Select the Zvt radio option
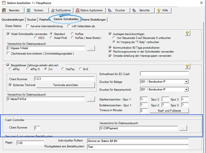This screenshot has width=206, height=153. click(45, 69)
